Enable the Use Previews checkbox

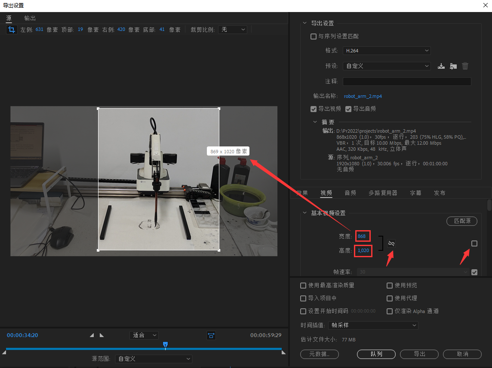pos(389,285)
